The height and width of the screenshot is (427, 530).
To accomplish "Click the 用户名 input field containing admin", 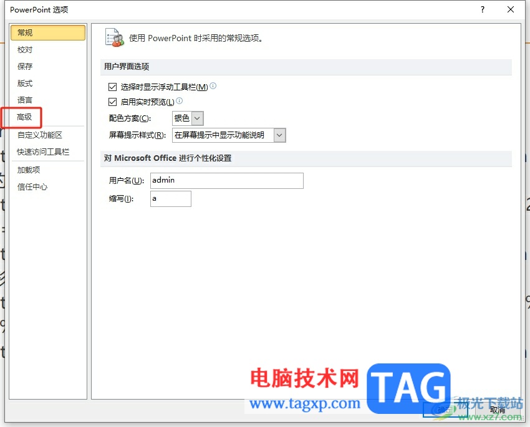I will pyautogui.click(x=227, y=181).
